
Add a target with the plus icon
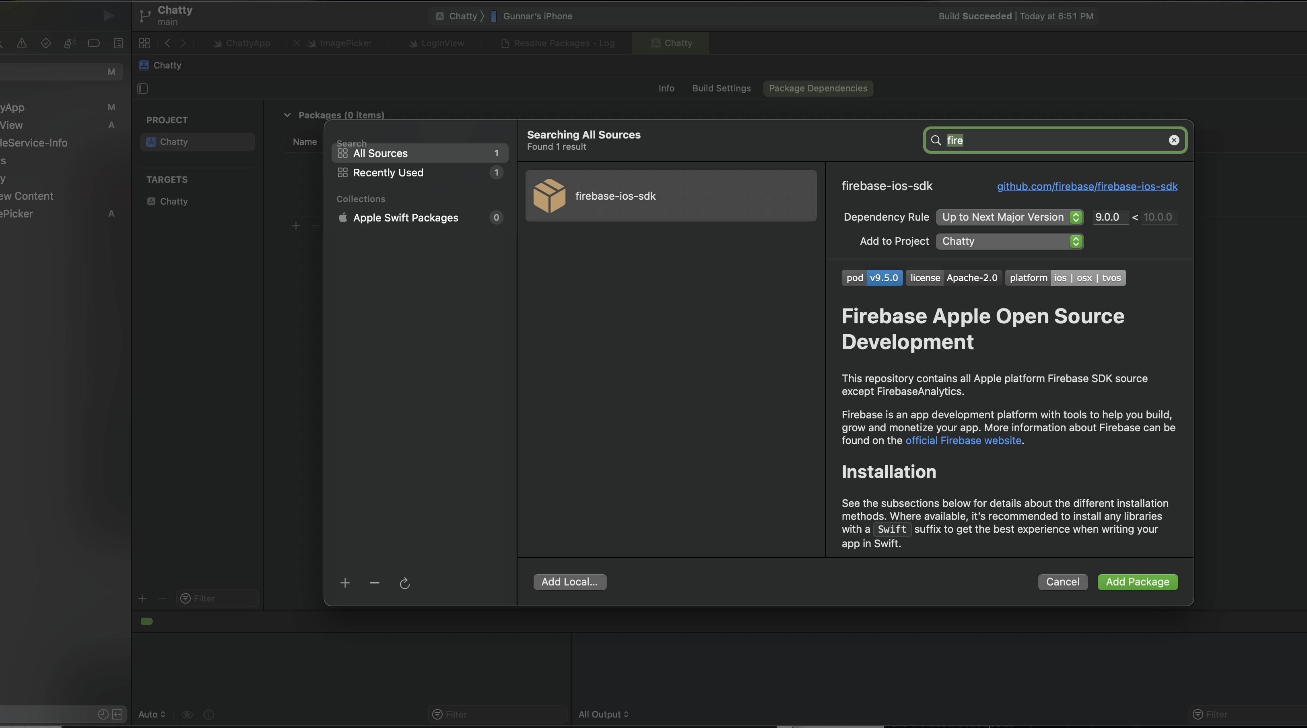[142, 598]
